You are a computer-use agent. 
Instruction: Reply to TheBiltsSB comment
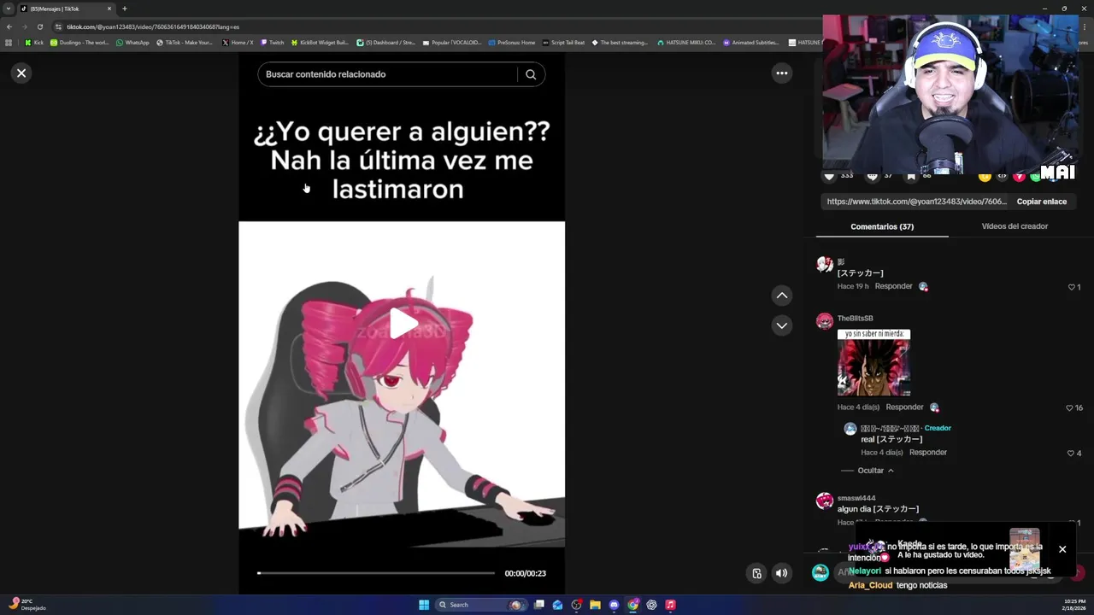tap(904, 407)
